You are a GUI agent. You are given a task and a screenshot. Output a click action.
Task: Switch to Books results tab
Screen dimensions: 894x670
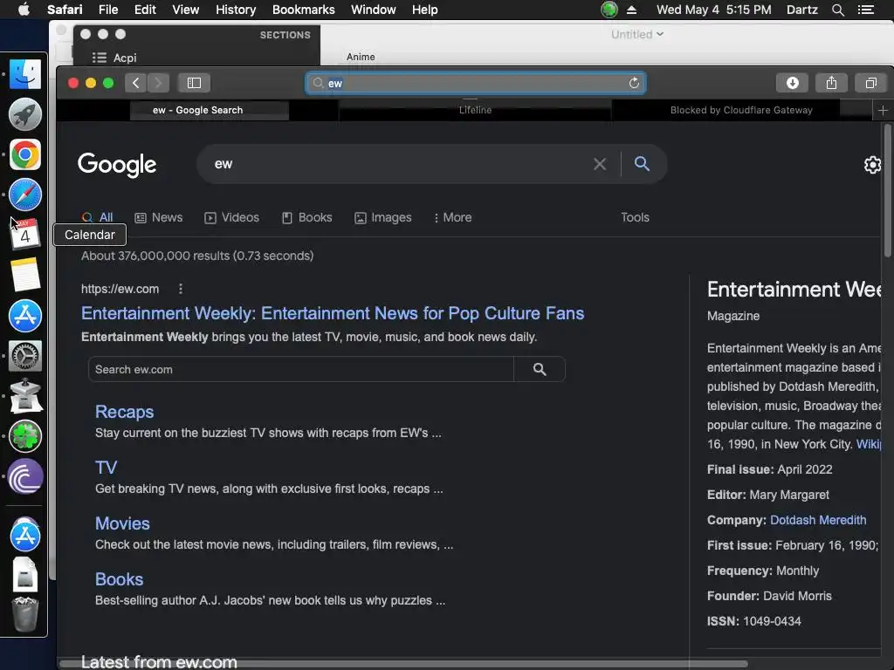[306, 217]
